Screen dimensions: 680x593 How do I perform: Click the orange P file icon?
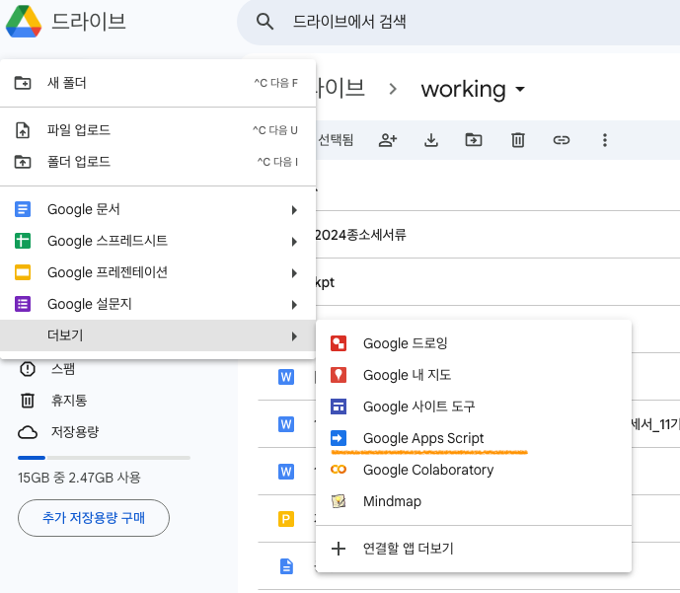(x=286, y=519)
